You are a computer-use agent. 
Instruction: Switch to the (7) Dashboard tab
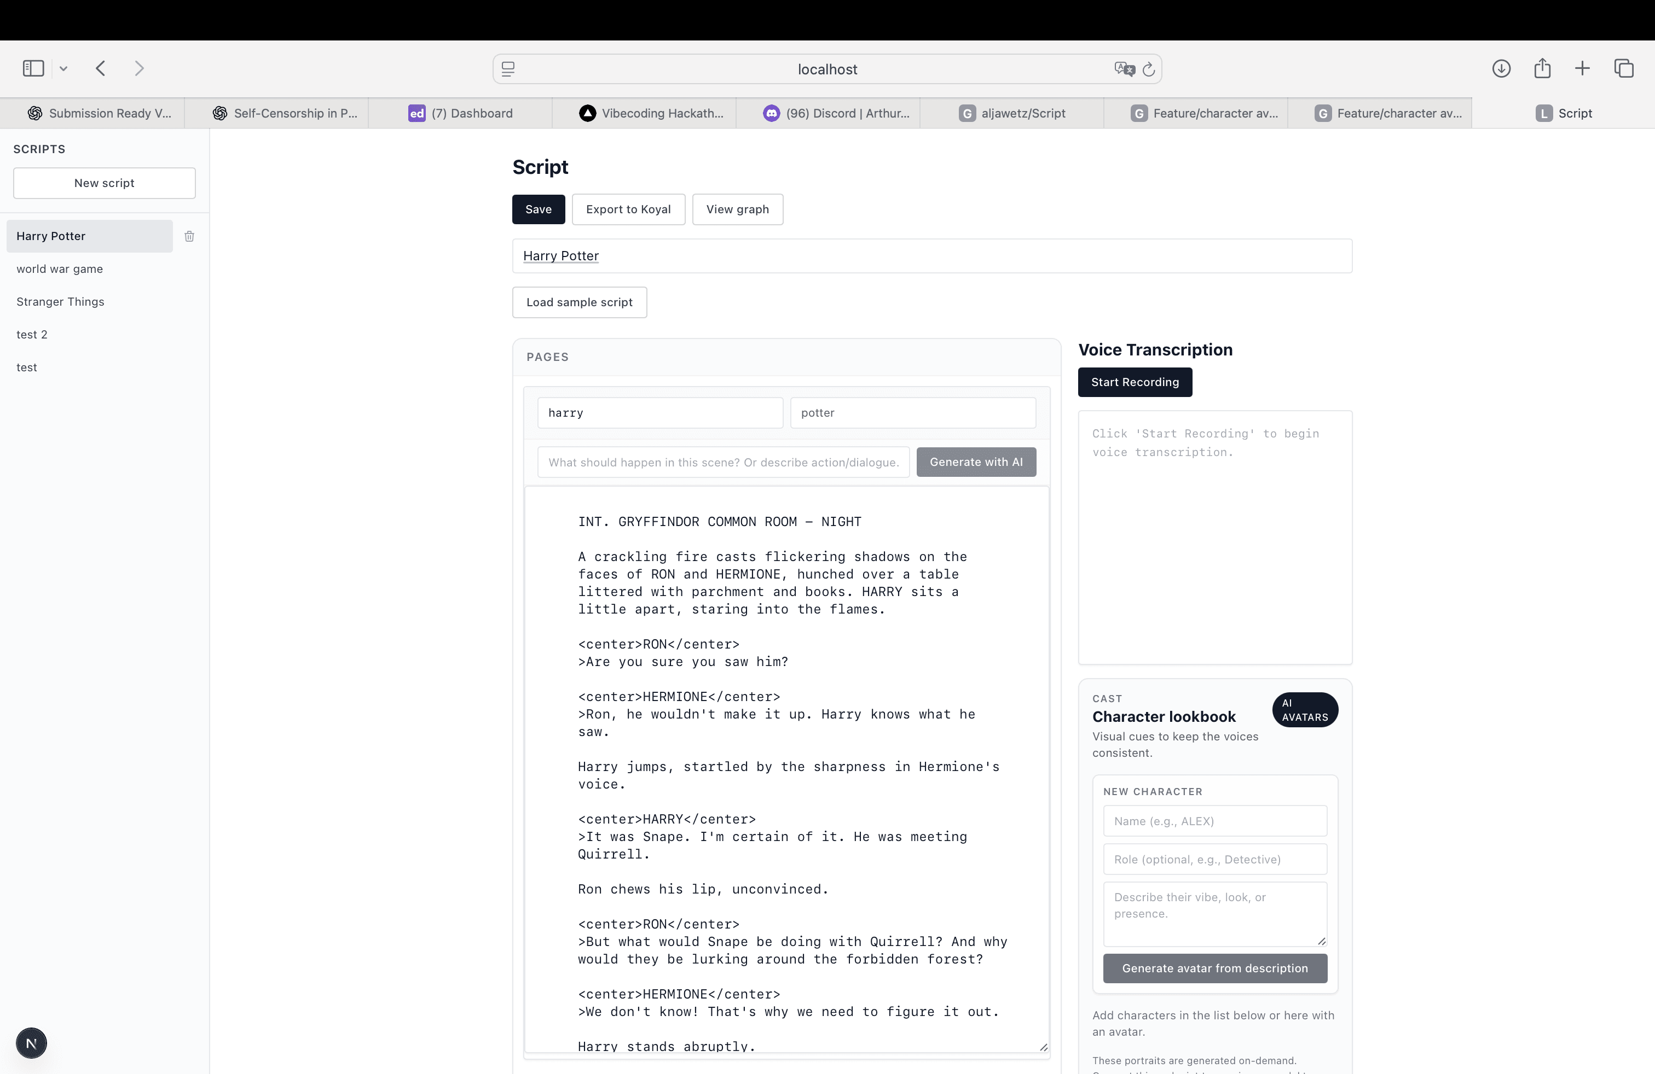click(460, 113)
